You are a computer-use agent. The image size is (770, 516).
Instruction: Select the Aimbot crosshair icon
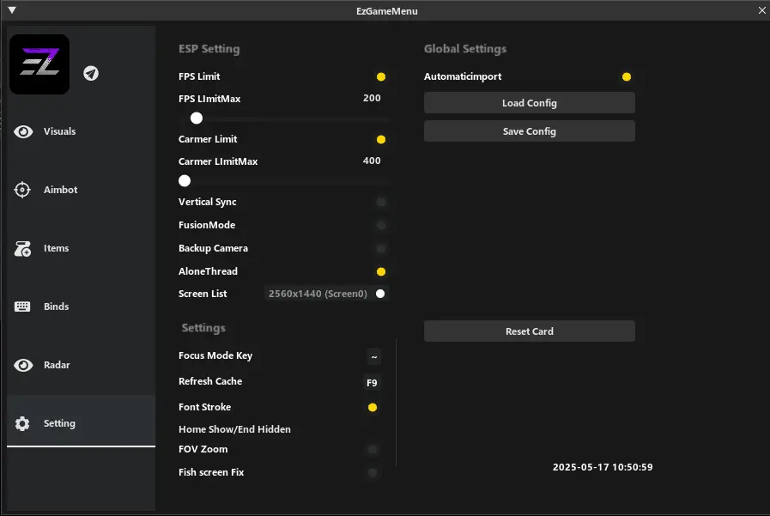tap(23, 190)
